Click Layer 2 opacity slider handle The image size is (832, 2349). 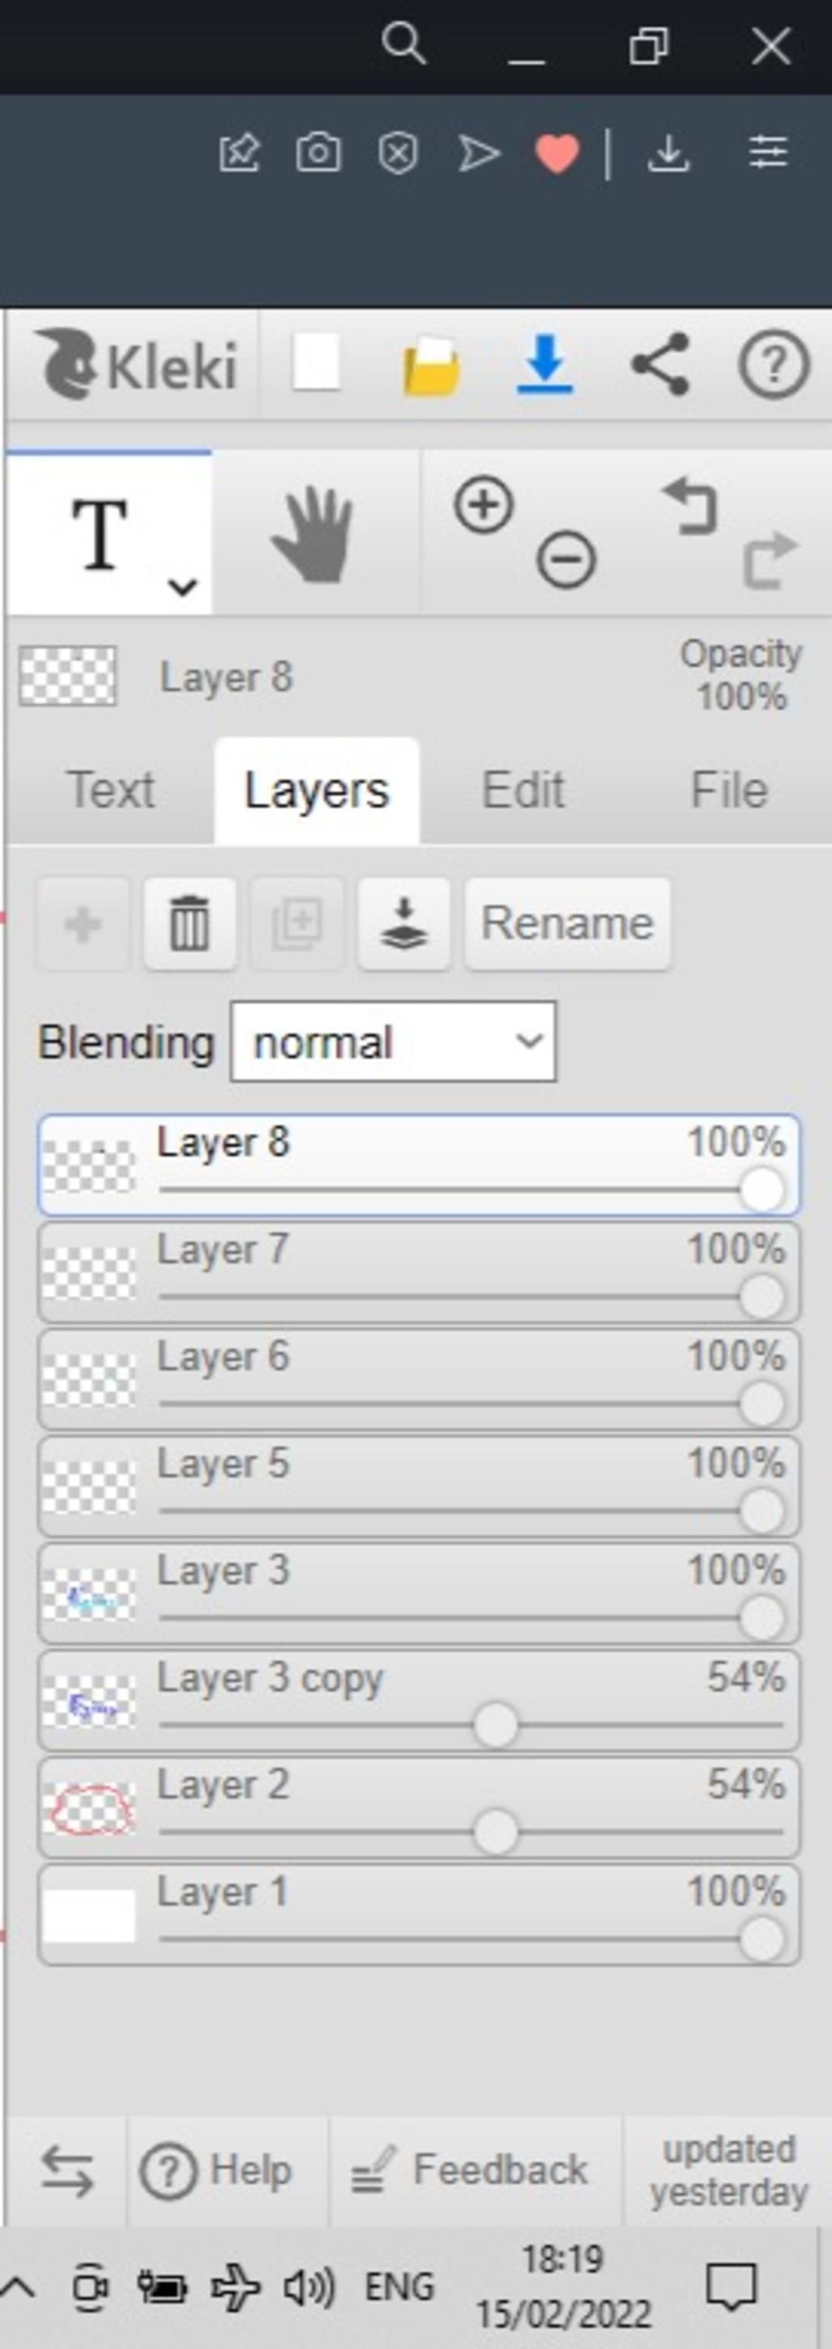(x=496, y=1832)
